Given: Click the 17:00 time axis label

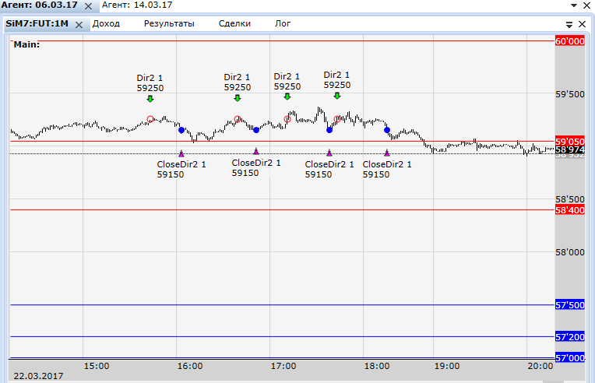Looking at the screenshot, I should pos(283,366).
